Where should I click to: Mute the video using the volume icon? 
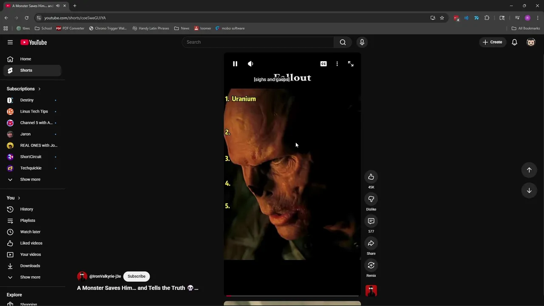250,64
